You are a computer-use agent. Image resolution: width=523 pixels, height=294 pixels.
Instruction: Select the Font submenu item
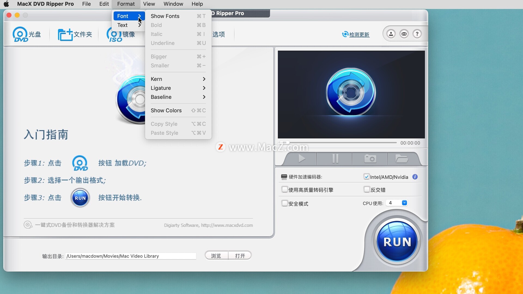tap(129, 16)
